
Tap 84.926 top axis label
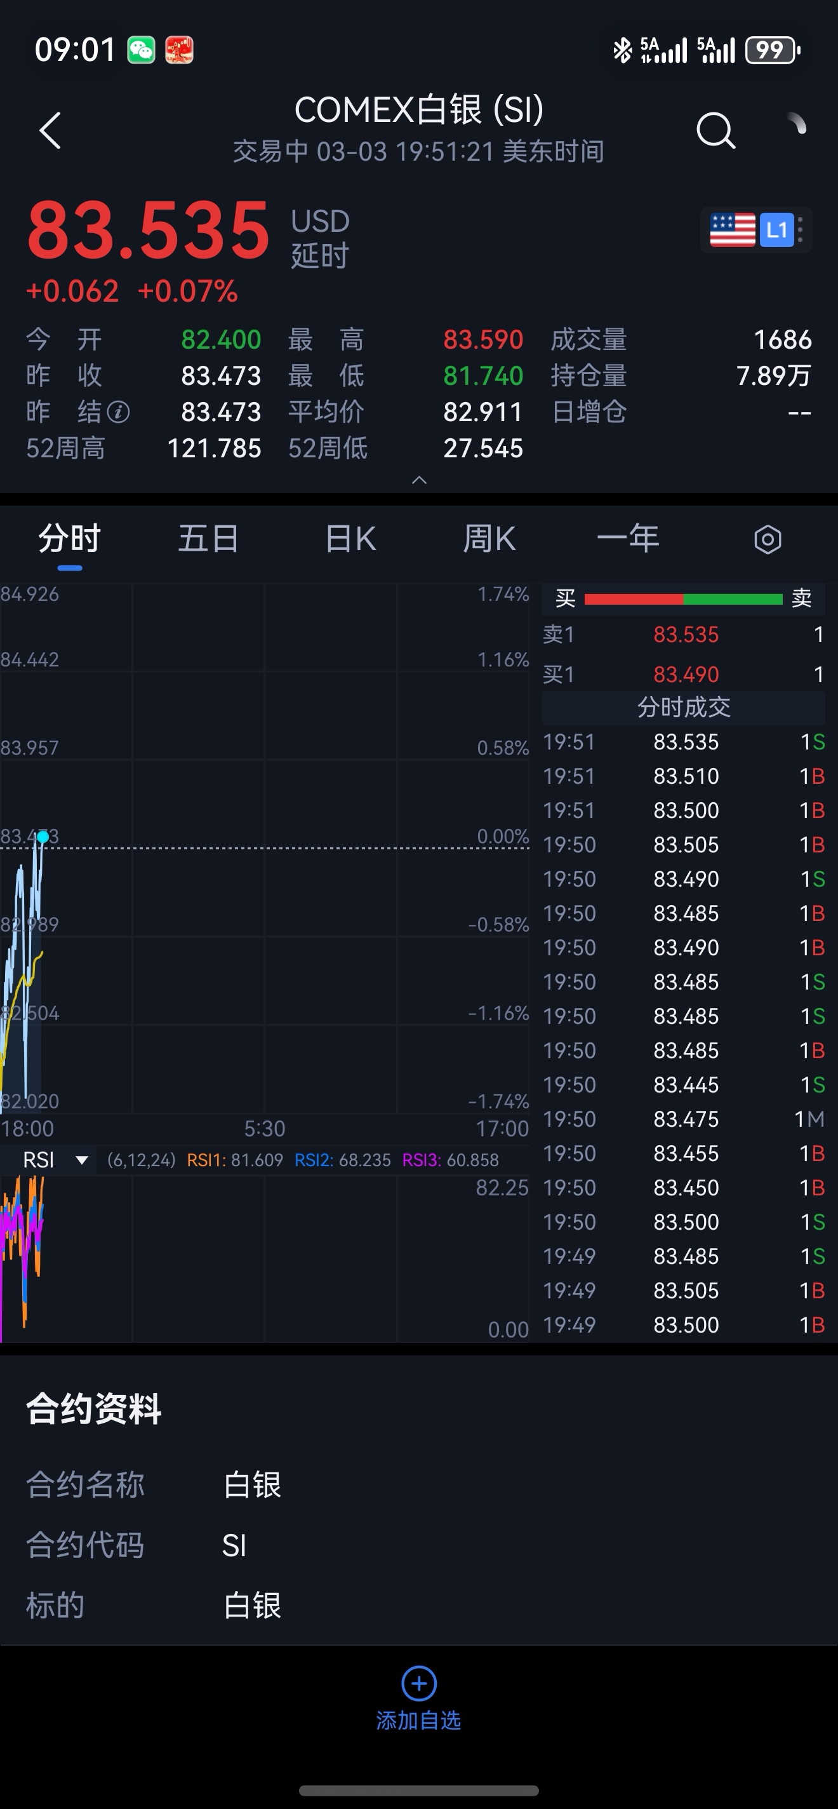(x=29, y=595)
